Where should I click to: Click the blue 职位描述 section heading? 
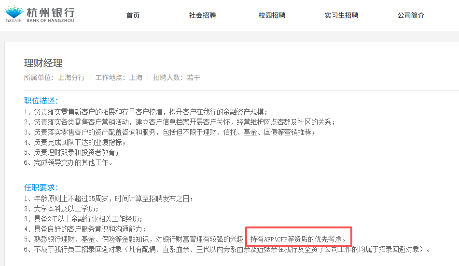tap(41, 101)
